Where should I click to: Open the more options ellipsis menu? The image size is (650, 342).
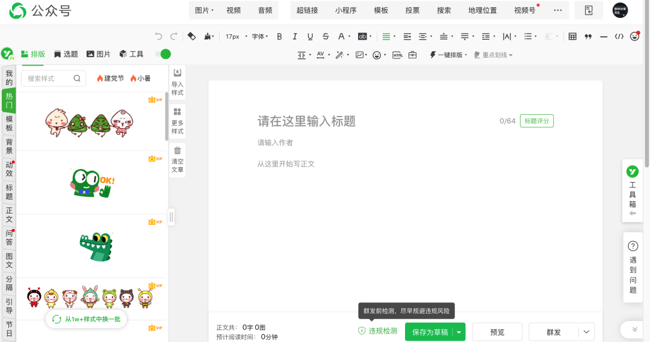pyautogui.click(x=558, y=10)
